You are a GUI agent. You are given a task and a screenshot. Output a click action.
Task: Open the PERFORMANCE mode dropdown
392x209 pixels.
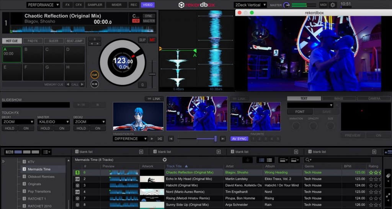point(43,5)
